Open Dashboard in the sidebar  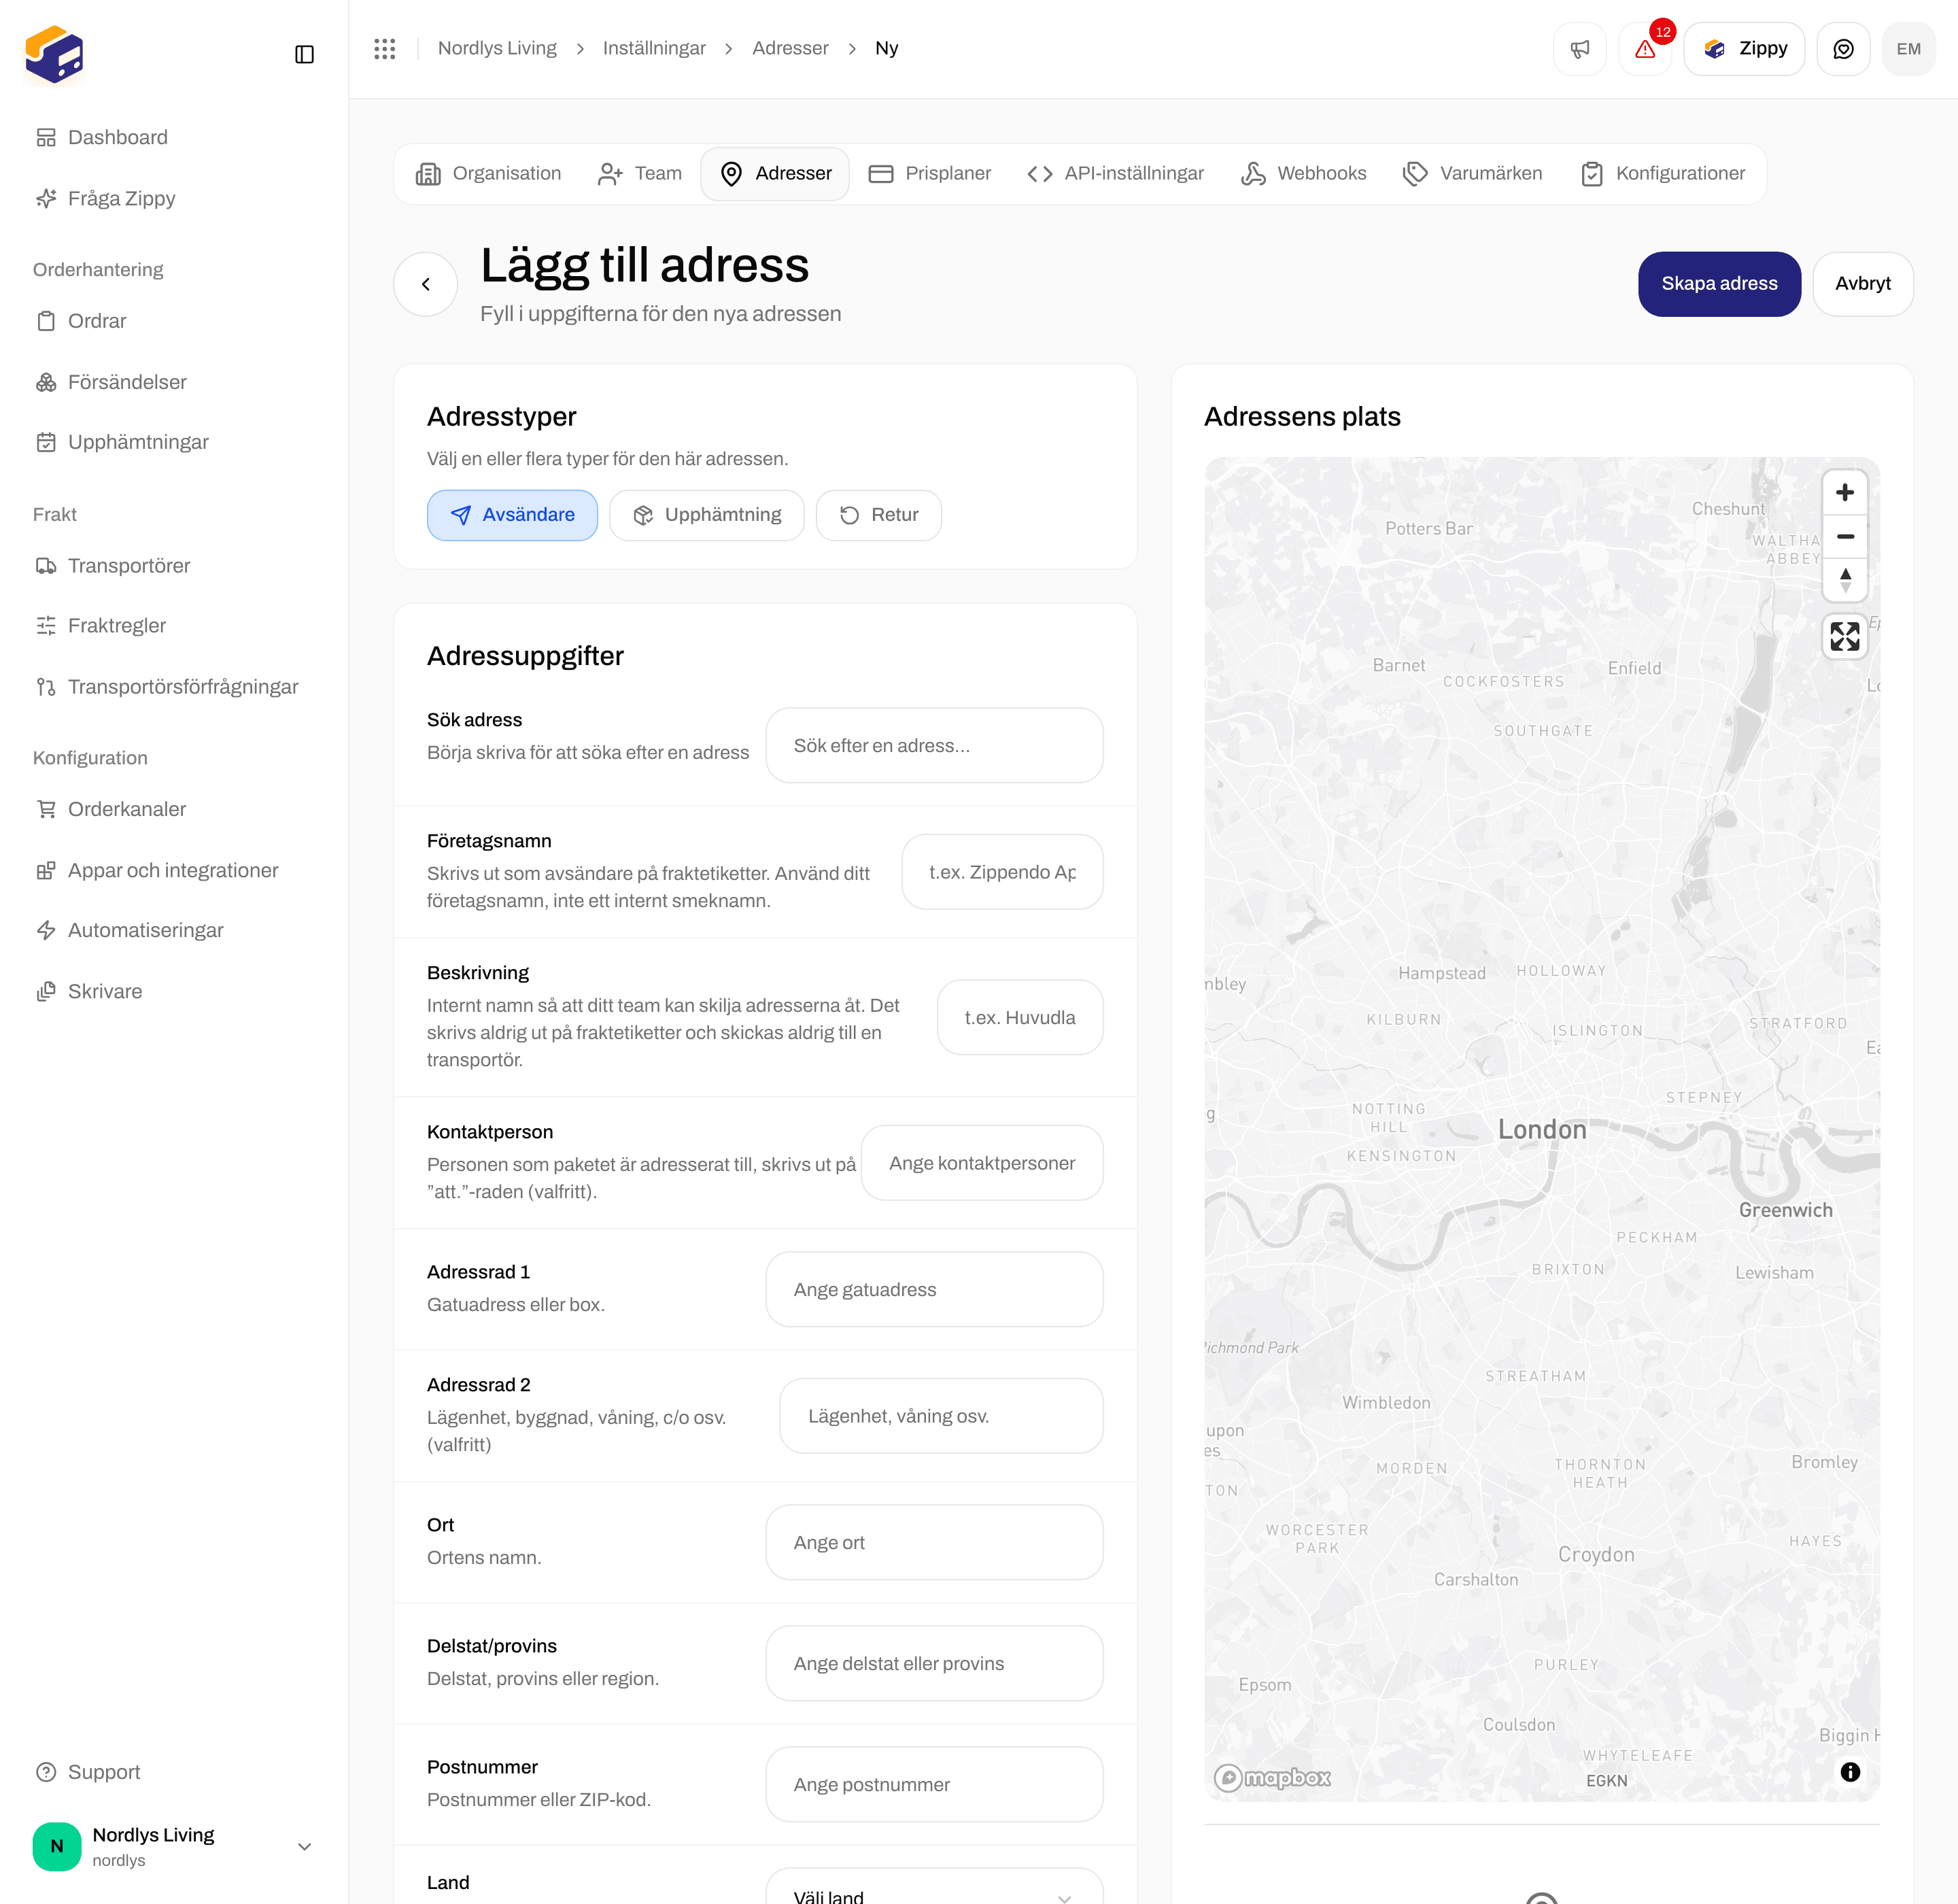click(x=174, y=138)
